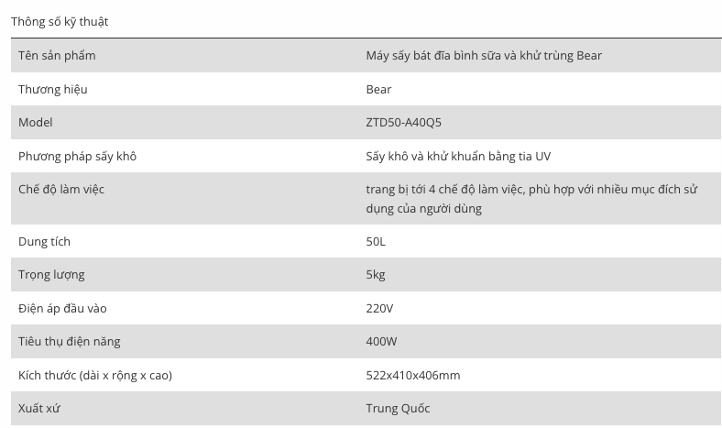Image resolution: width=722 pixels, height=428 pixels.
Task: Click the 'Tiêu thụ điện năng' label
Action: (x=70, y=341)
